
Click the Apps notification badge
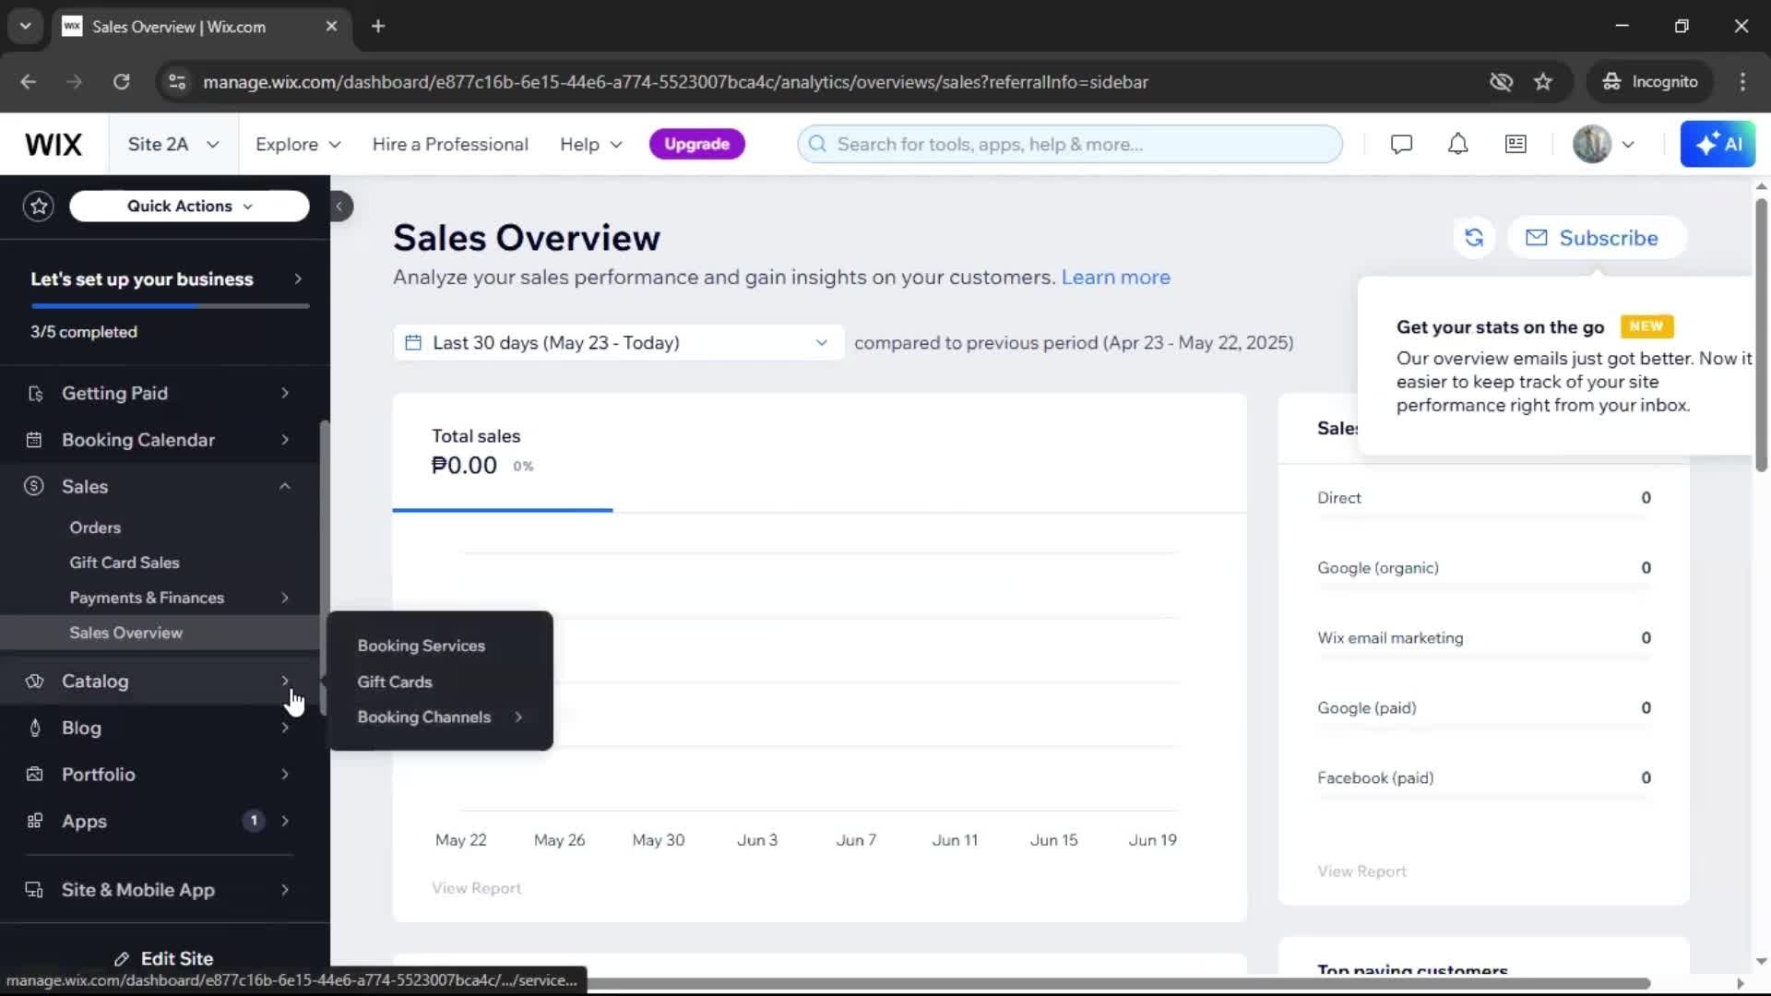(254, 821)
